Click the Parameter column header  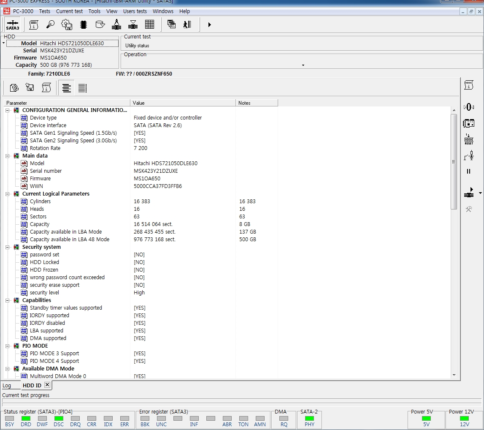[x=67, y=103]
